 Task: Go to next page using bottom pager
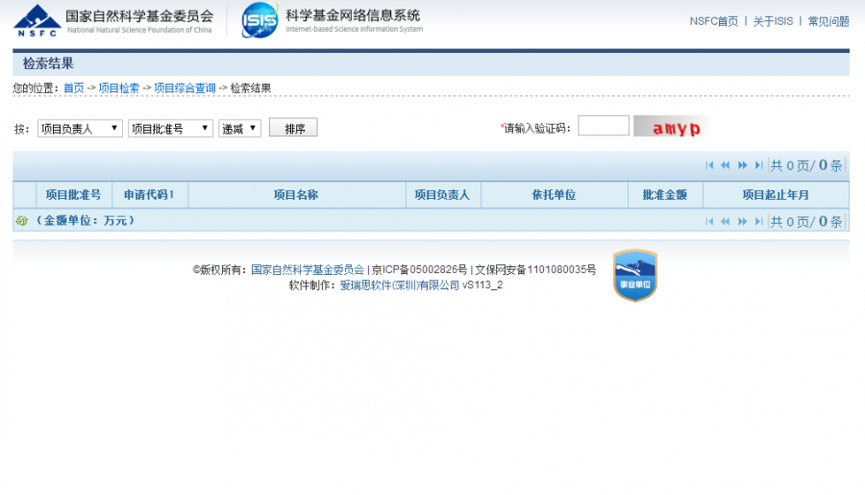click(743, 221)
